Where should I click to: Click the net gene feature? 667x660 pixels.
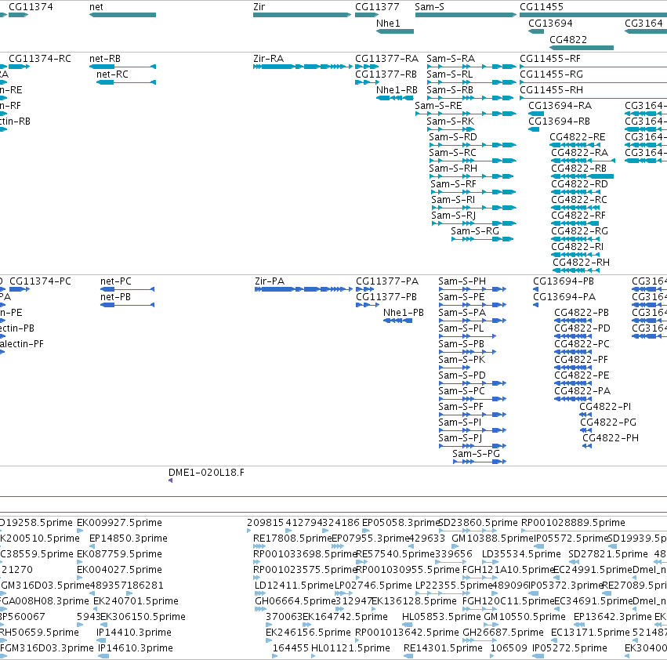tap(122, 15)
